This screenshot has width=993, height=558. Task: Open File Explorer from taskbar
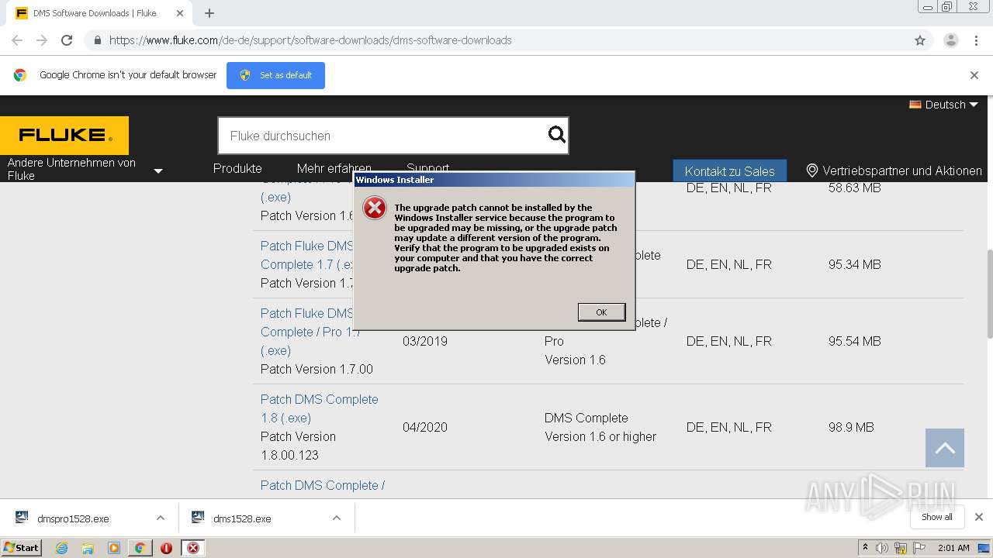[x=88, y=548]
